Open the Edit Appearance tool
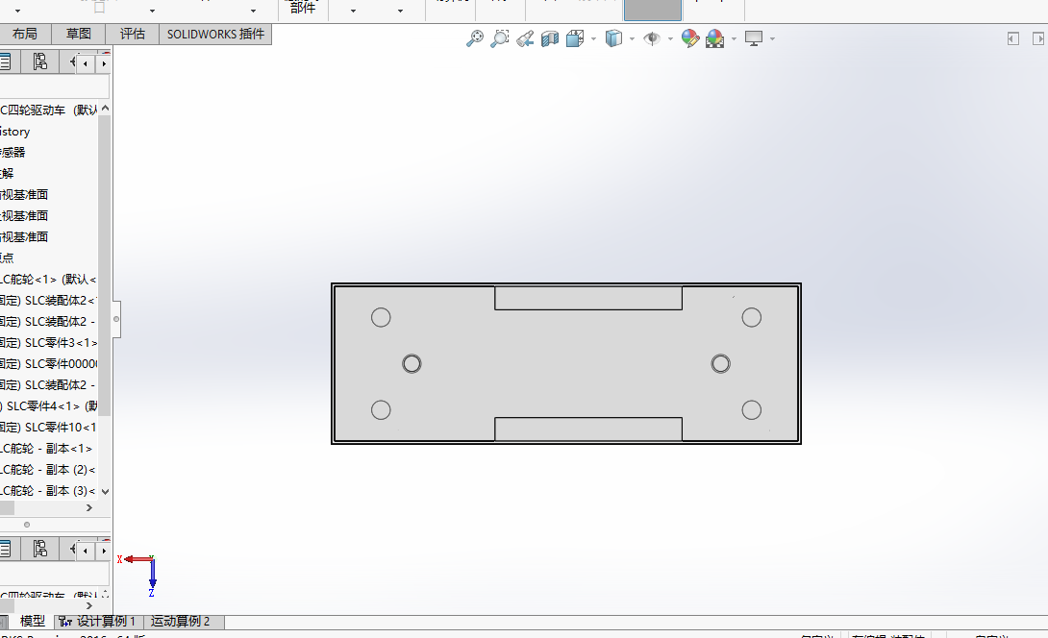This screenshot has width=1048, height=638. pyautogui.click(x=689, y=38)
